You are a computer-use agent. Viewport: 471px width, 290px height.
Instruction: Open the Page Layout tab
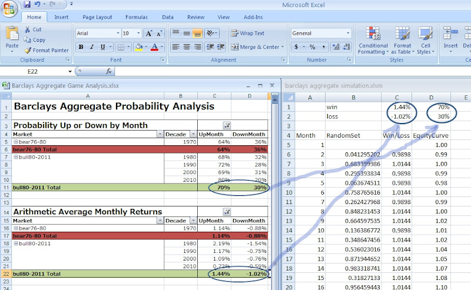[x=97, y=17]
